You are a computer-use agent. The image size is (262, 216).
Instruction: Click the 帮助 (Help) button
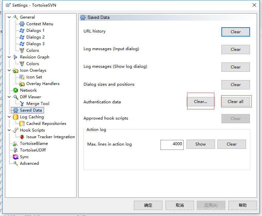tap(243, 205)
